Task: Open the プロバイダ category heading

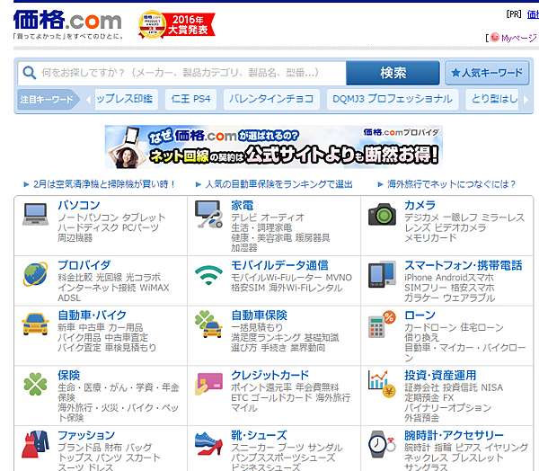Action: click(x=84, y=265)
